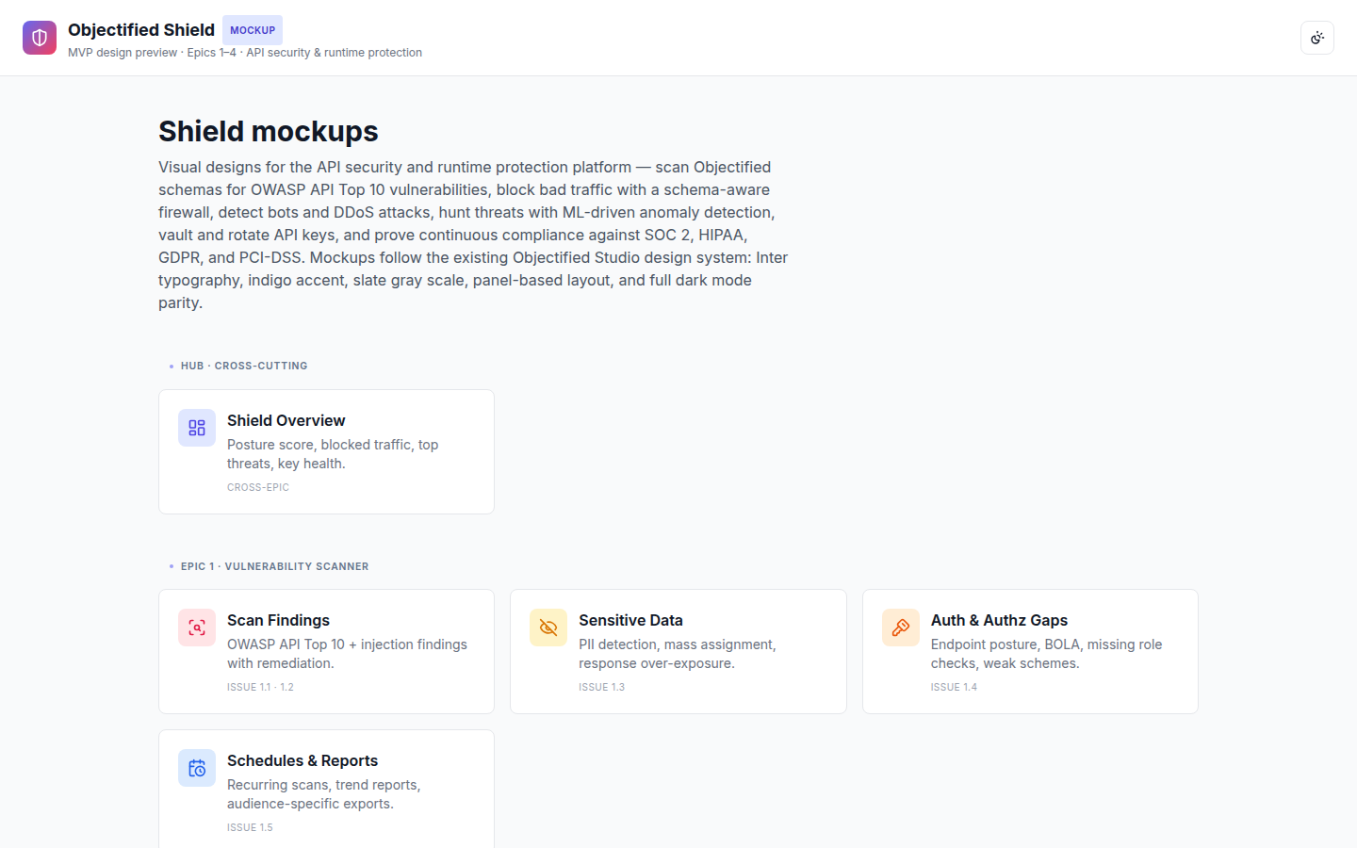
Task: Toggle dark mode with the theme button
Action: coord(1317,38)
